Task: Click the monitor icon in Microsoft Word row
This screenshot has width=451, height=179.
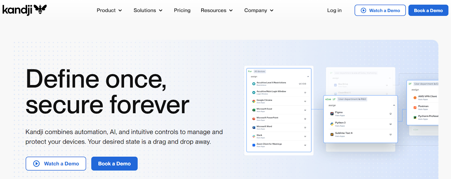Action: tap(305, 127)
